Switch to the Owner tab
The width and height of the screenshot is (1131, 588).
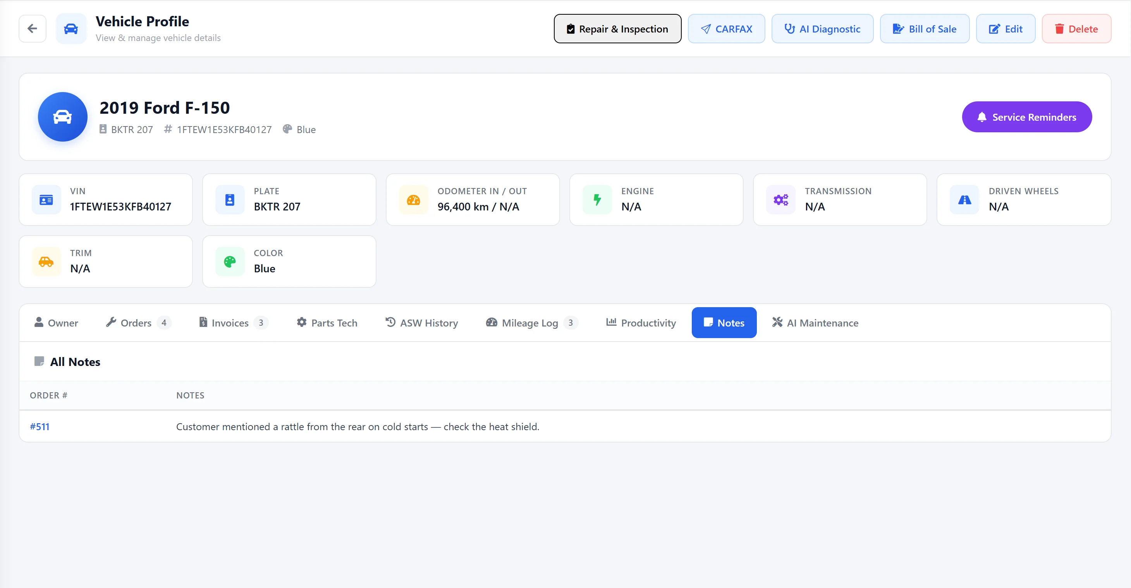click(x=56, y=323)
